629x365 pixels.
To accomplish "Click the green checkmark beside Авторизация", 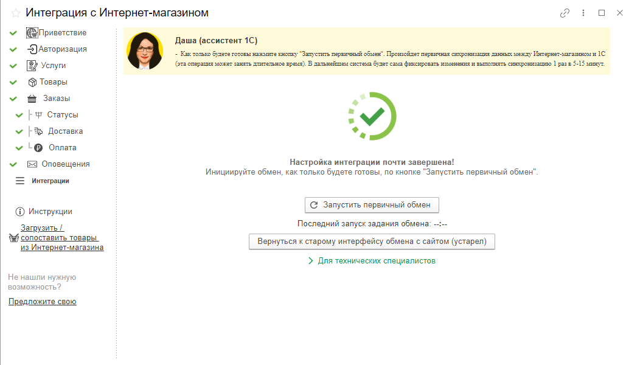I will coord(13,49).
